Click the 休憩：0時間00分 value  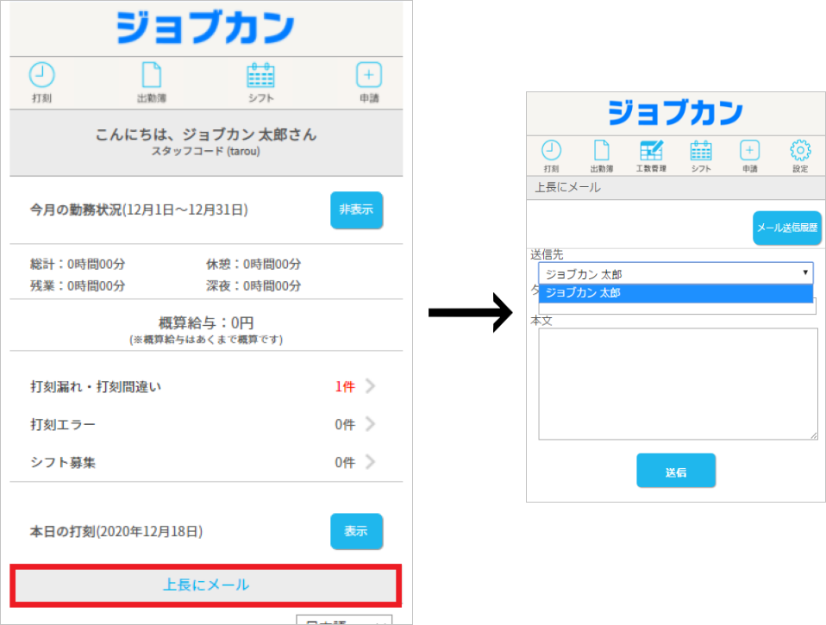(x=253, y=265)
